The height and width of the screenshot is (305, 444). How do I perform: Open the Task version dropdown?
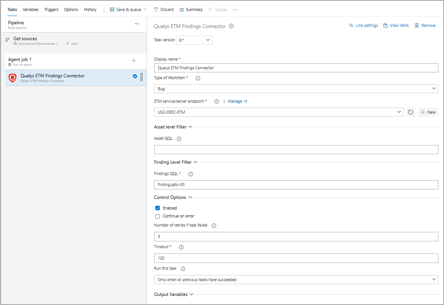[194, 40]
